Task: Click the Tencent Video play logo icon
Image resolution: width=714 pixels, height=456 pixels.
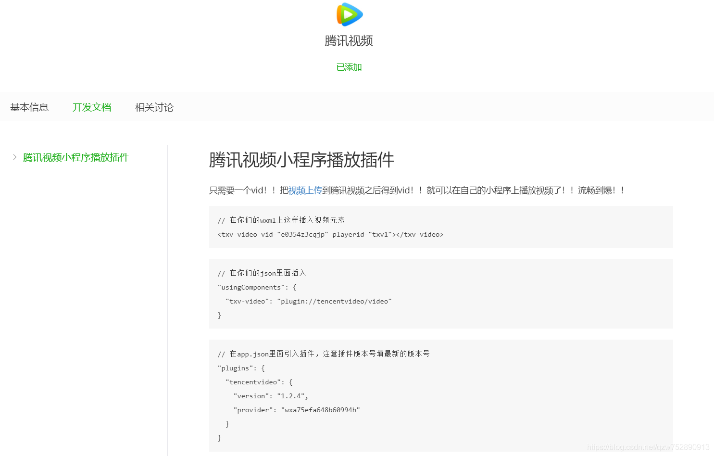Action: (x=350, y=14)
